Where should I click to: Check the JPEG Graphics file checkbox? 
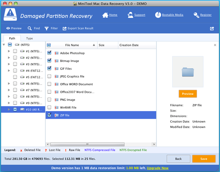[x=49, y=76]
